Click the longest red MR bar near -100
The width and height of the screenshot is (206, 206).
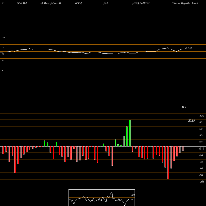[168, 163]
